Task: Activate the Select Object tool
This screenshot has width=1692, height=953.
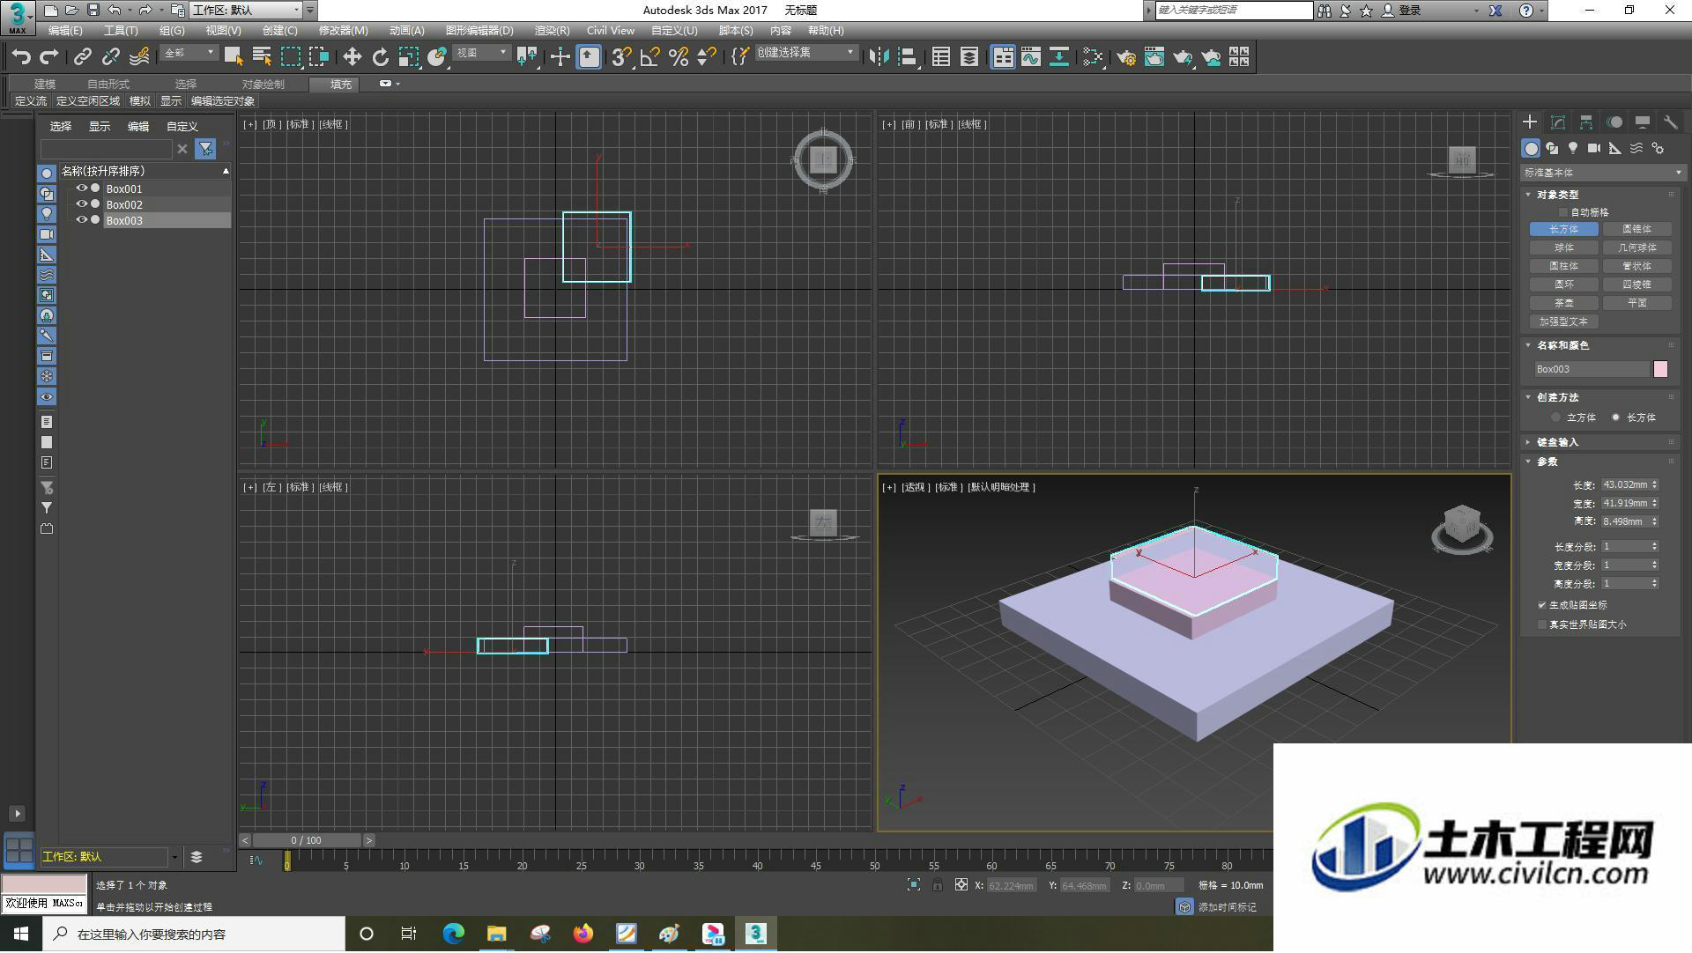Action: [x=234, y=57]
